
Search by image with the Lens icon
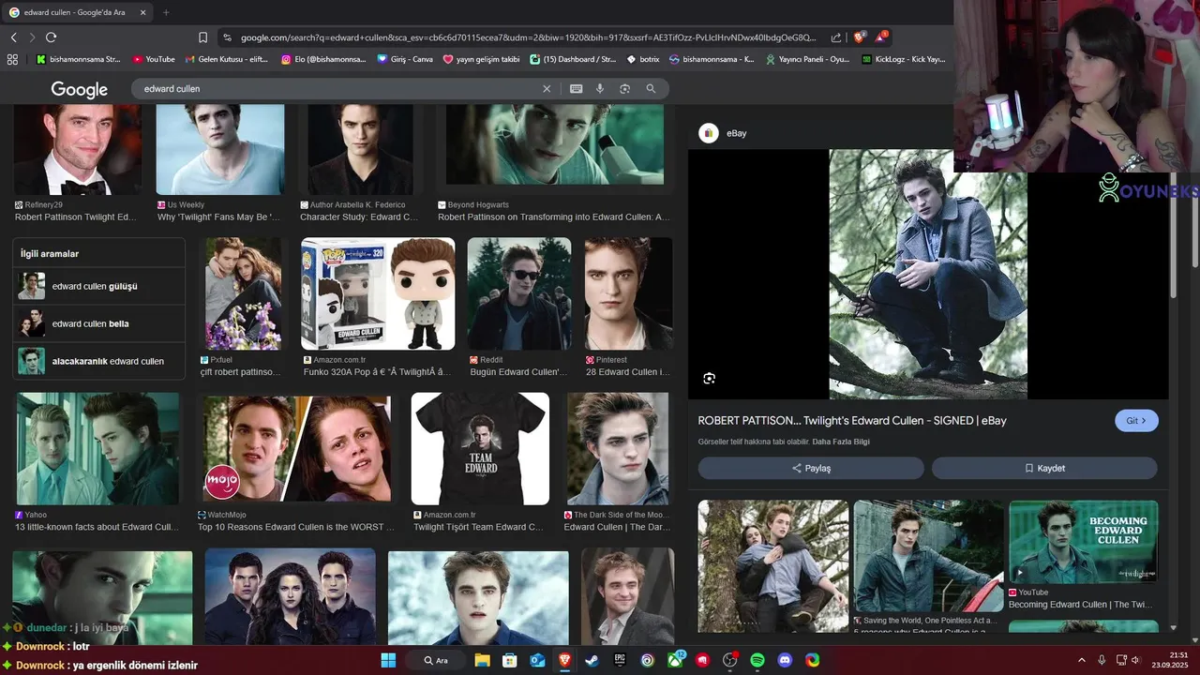point(624,88)
